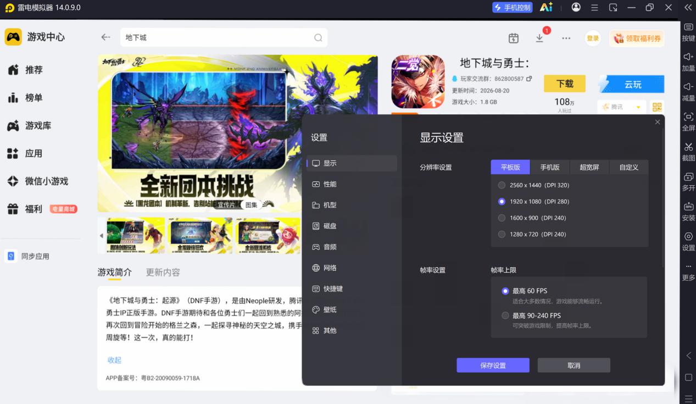Switch to 手机版 resolution tab
The width and height of the screenshot is (696, 404).
pyautogui.click(x=549, y=167)
